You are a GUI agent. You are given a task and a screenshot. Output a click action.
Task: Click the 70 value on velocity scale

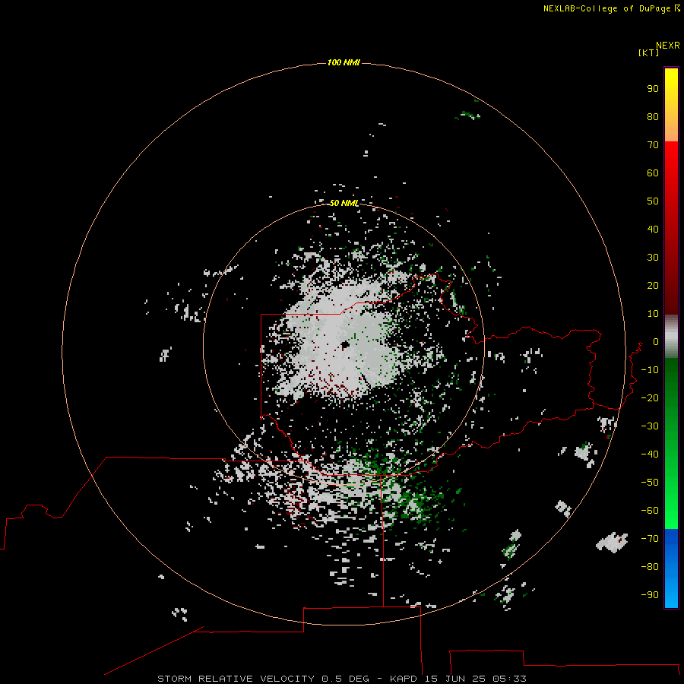(653, 145)
